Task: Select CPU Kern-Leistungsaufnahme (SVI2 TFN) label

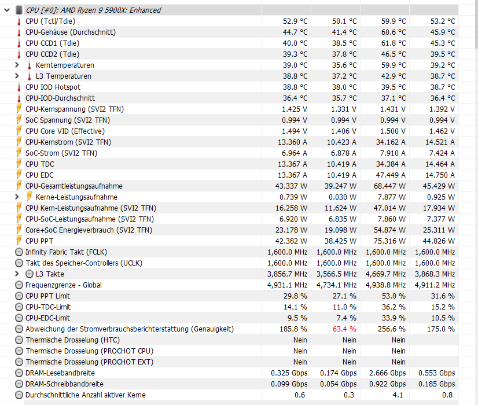Action: (x=90, y=208)
